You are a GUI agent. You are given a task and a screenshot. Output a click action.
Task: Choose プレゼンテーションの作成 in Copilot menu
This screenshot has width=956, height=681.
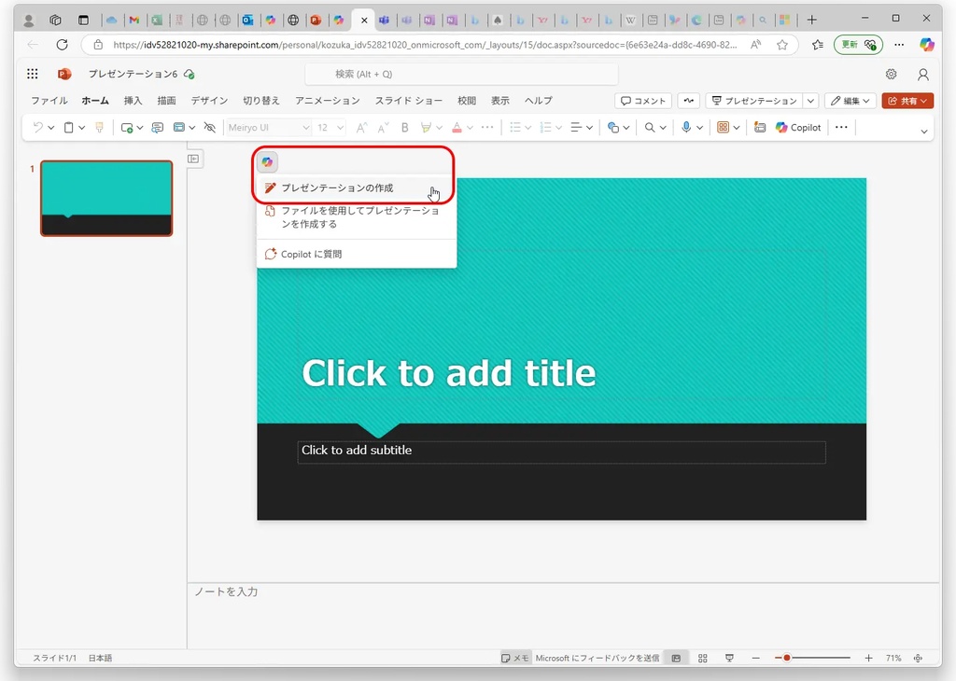pyautogui.click(x=356, y=188)
